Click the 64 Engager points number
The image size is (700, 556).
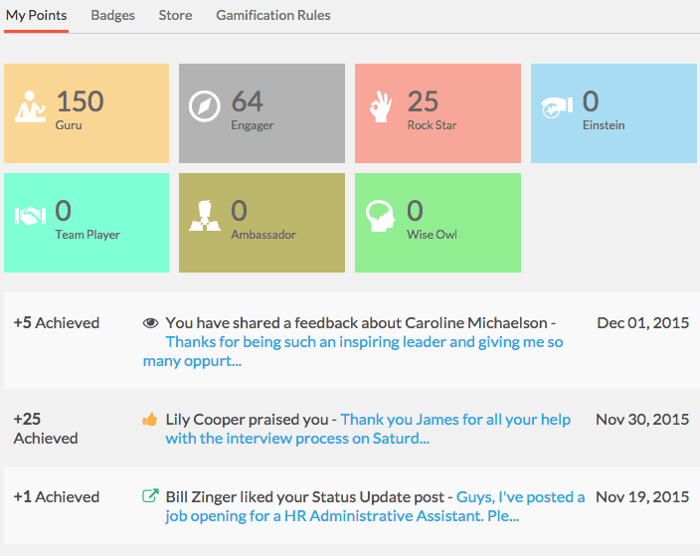tap(248, 101)
